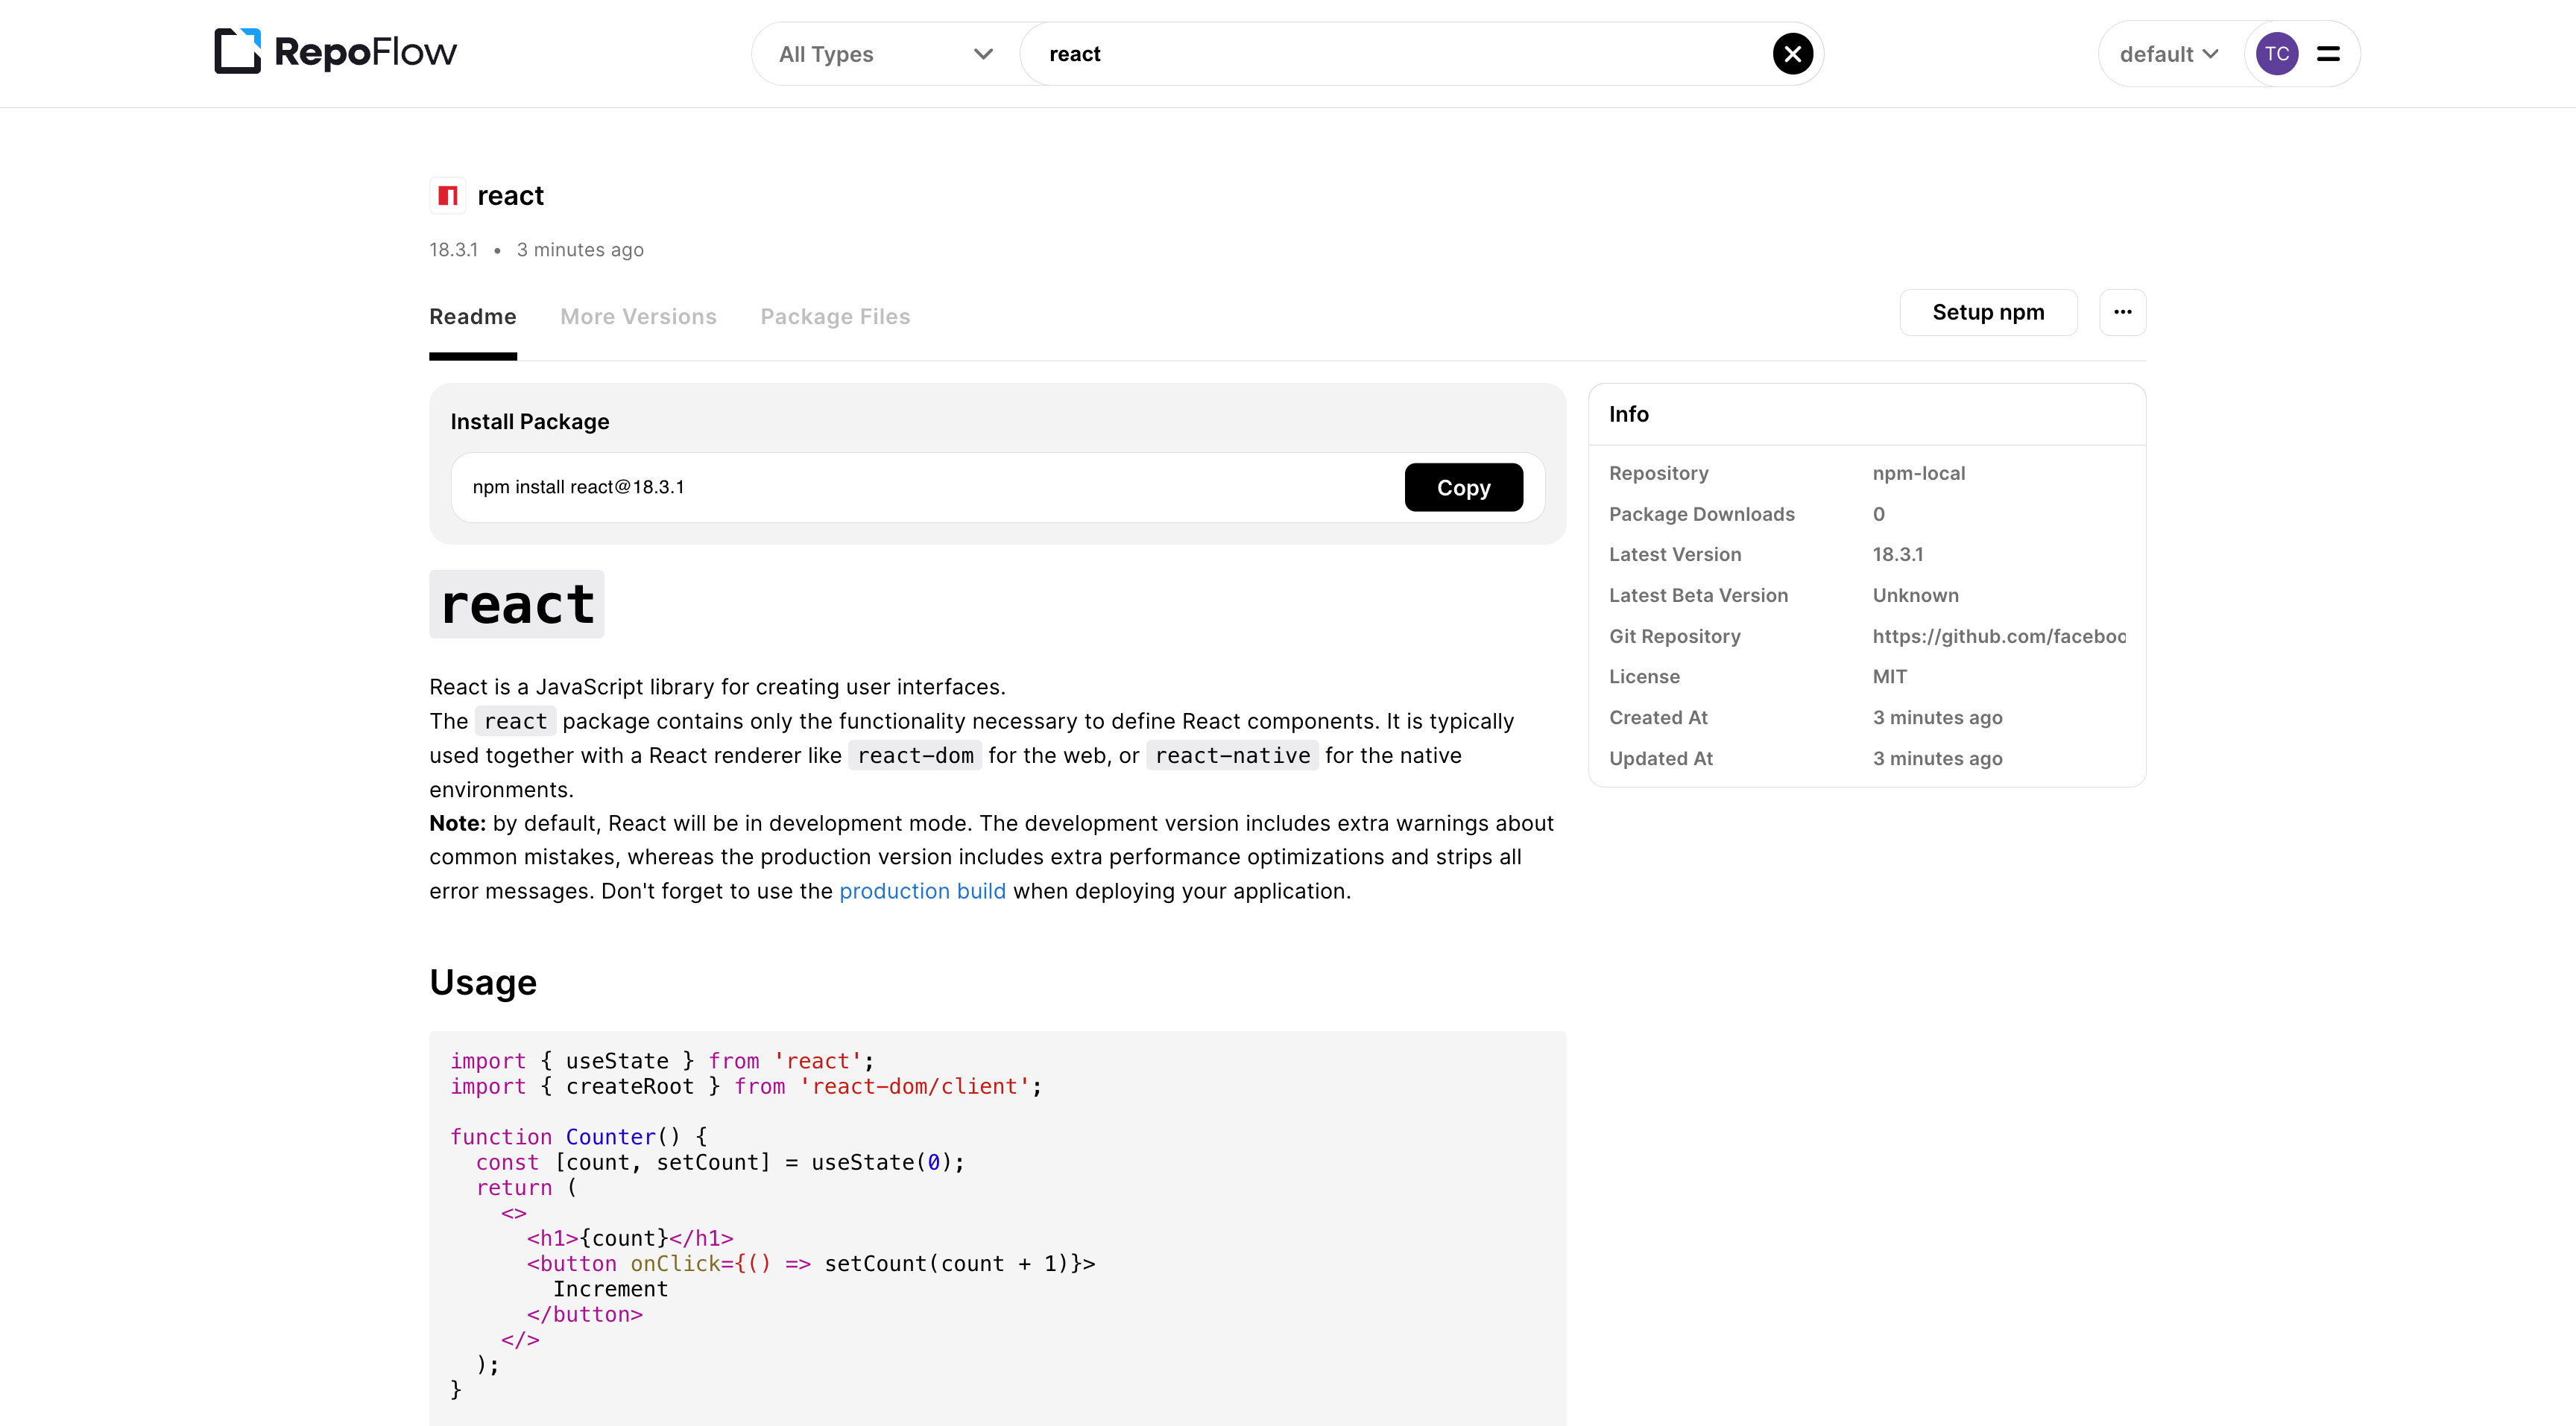Follow the production build link

tap(922, 891)
